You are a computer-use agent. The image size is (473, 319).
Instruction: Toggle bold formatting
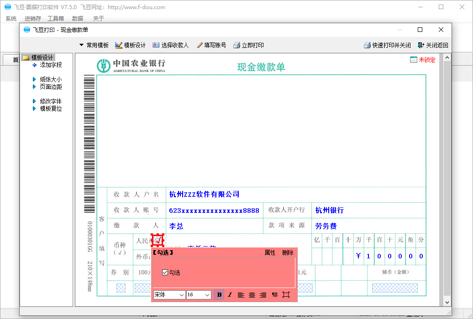[219, 294]
